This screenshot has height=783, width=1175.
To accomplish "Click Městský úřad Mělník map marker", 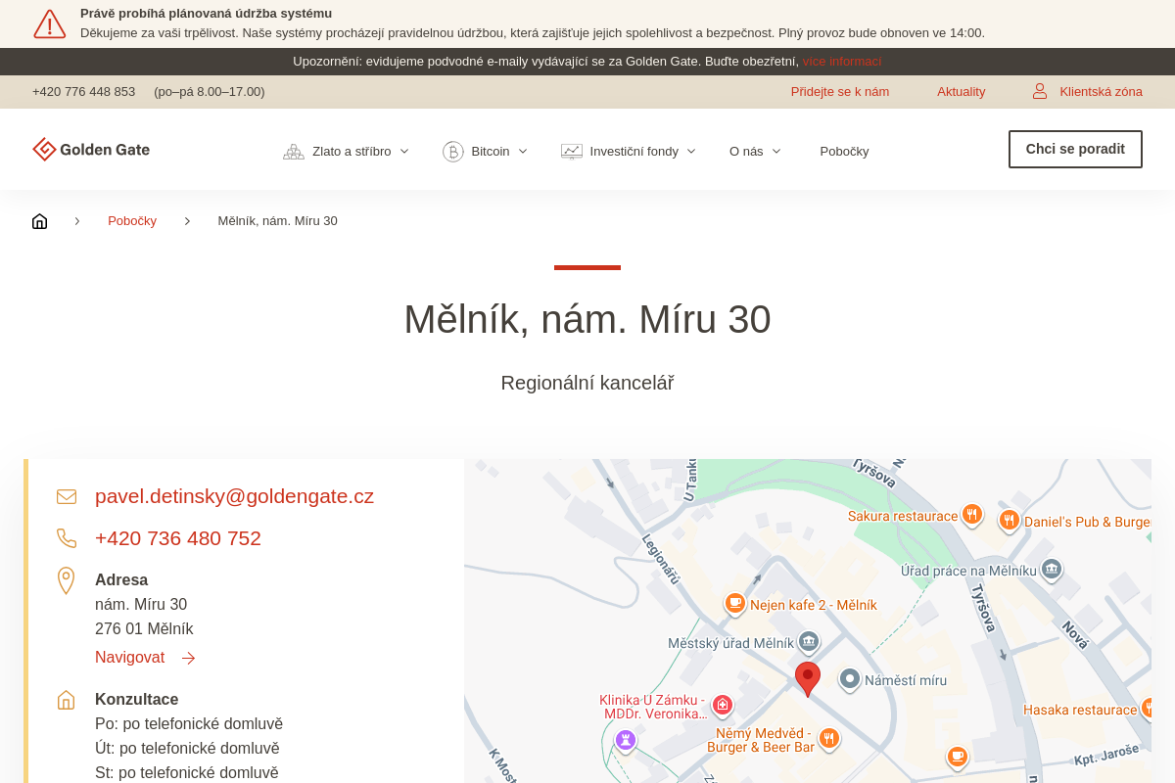I will [809, 641].
